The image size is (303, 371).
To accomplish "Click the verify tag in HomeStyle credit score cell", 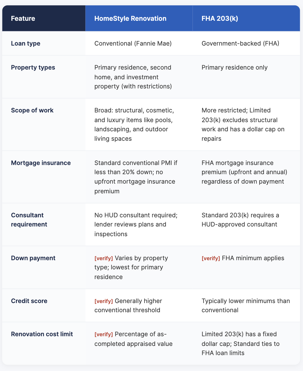I will [104, 301].
